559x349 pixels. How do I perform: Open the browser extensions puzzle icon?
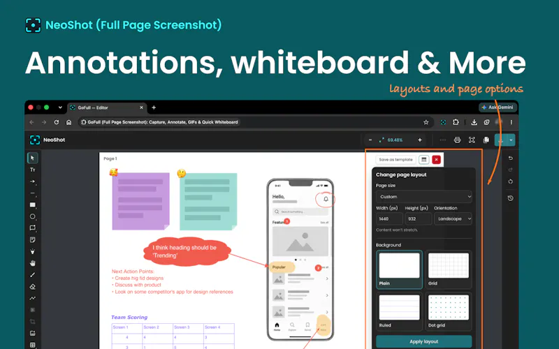tap(456, 122)
